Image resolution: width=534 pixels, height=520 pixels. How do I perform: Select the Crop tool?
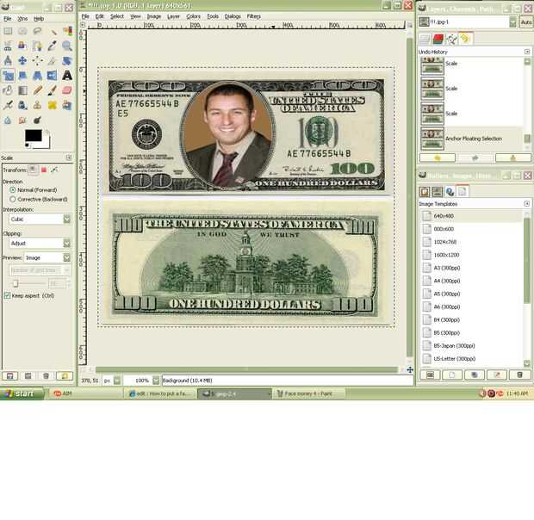(52, 60)
